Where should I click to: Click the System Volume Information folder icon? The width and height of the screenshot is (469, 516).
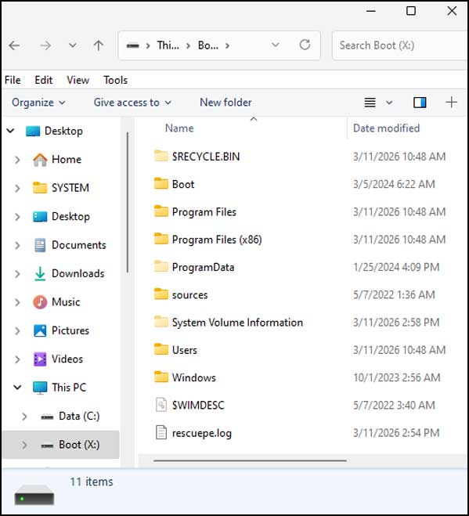(161, 322)
